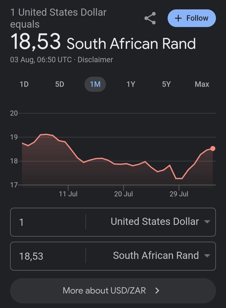Select the 1D time range
Image resolution: width=226 pixels, height=308 pixels.
pyautogui.click(x=24, y=84)
